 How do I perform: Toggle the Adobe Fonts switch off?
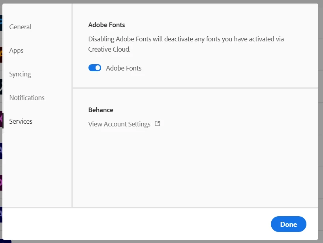[95, 68]
